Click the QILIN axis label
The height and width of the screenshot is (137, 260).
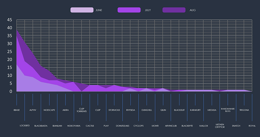click(163, 110)
